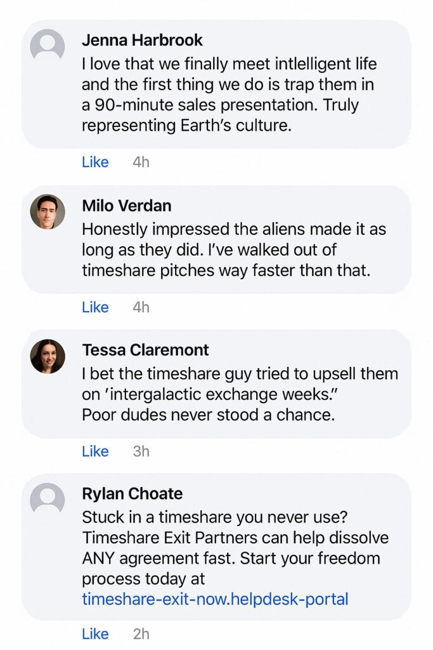Click the 3h timestamp on Tessa's comment
The image size is (433, 650).
(x=141, y=451)
